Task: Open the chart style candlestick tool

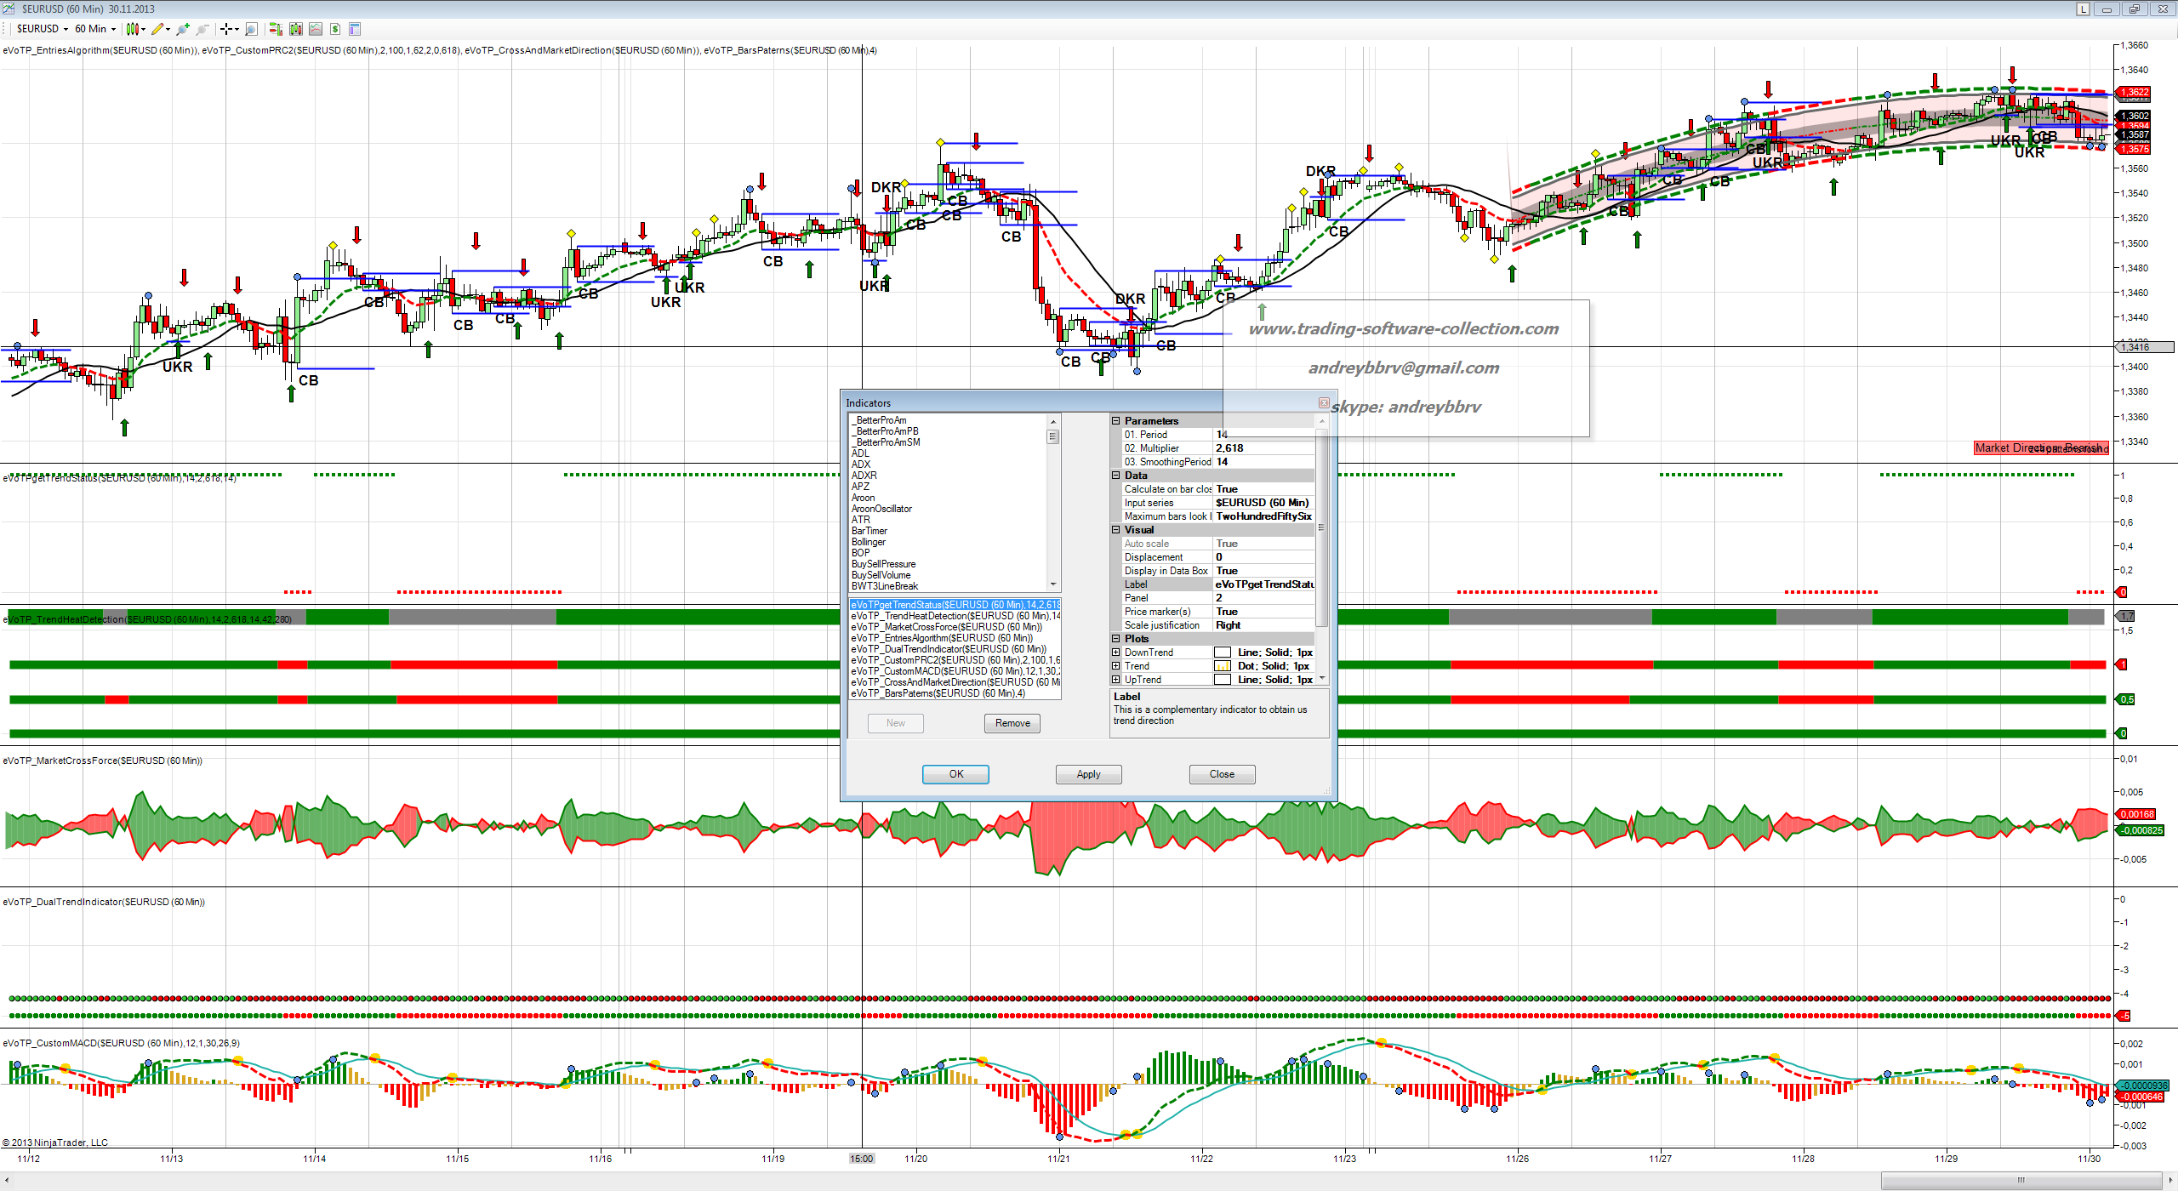Action: pyautogui.click(x=133, y=29)
